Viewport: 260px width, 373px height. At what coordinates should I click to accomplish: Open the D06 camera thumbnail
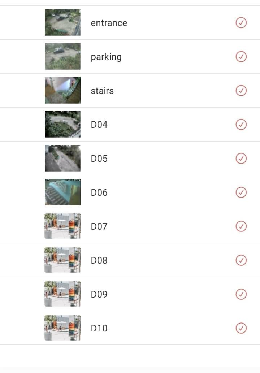62,192
